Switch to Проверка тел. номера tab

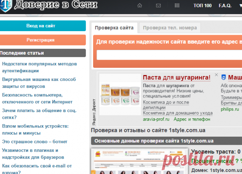(170, 28)
